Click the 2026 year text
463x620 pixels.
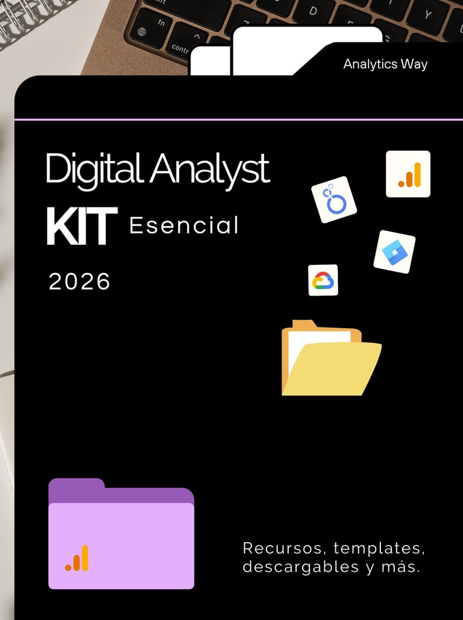pyautogui.click(x=80, y=282)
